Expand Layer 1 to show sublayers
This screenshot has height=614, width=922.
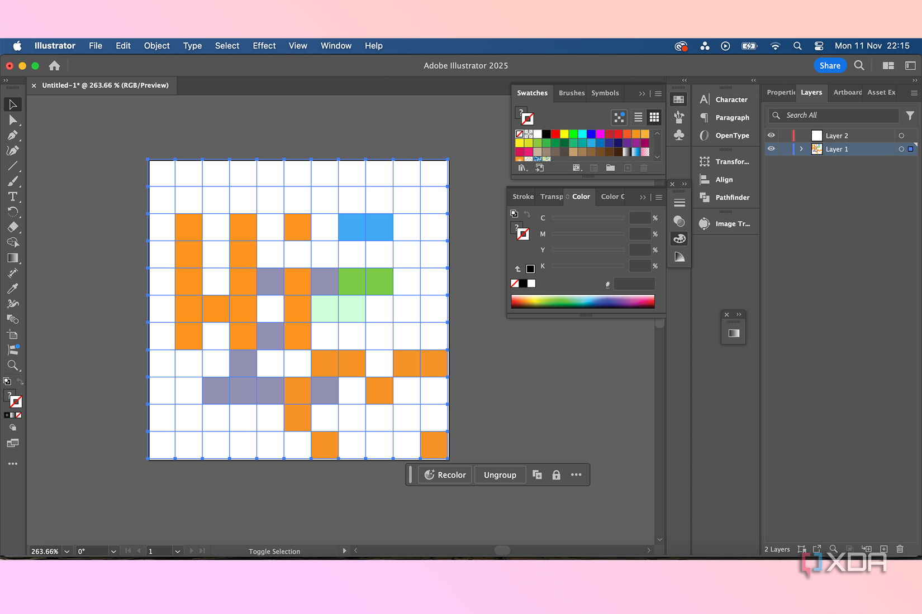[801, 149]
